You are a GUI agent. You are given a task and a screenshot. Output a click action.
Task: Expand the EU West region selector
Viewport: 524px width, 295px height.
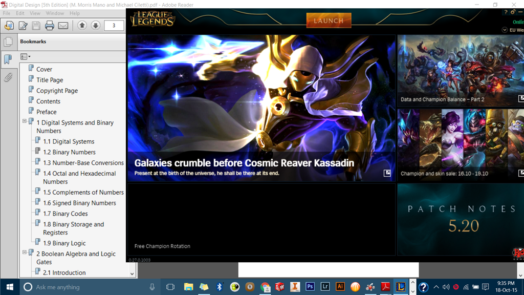[505, 30]
